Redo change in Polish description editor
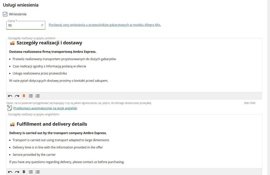Image resolution: width=270 pixels, height=175 pixels. click(17, 96)
